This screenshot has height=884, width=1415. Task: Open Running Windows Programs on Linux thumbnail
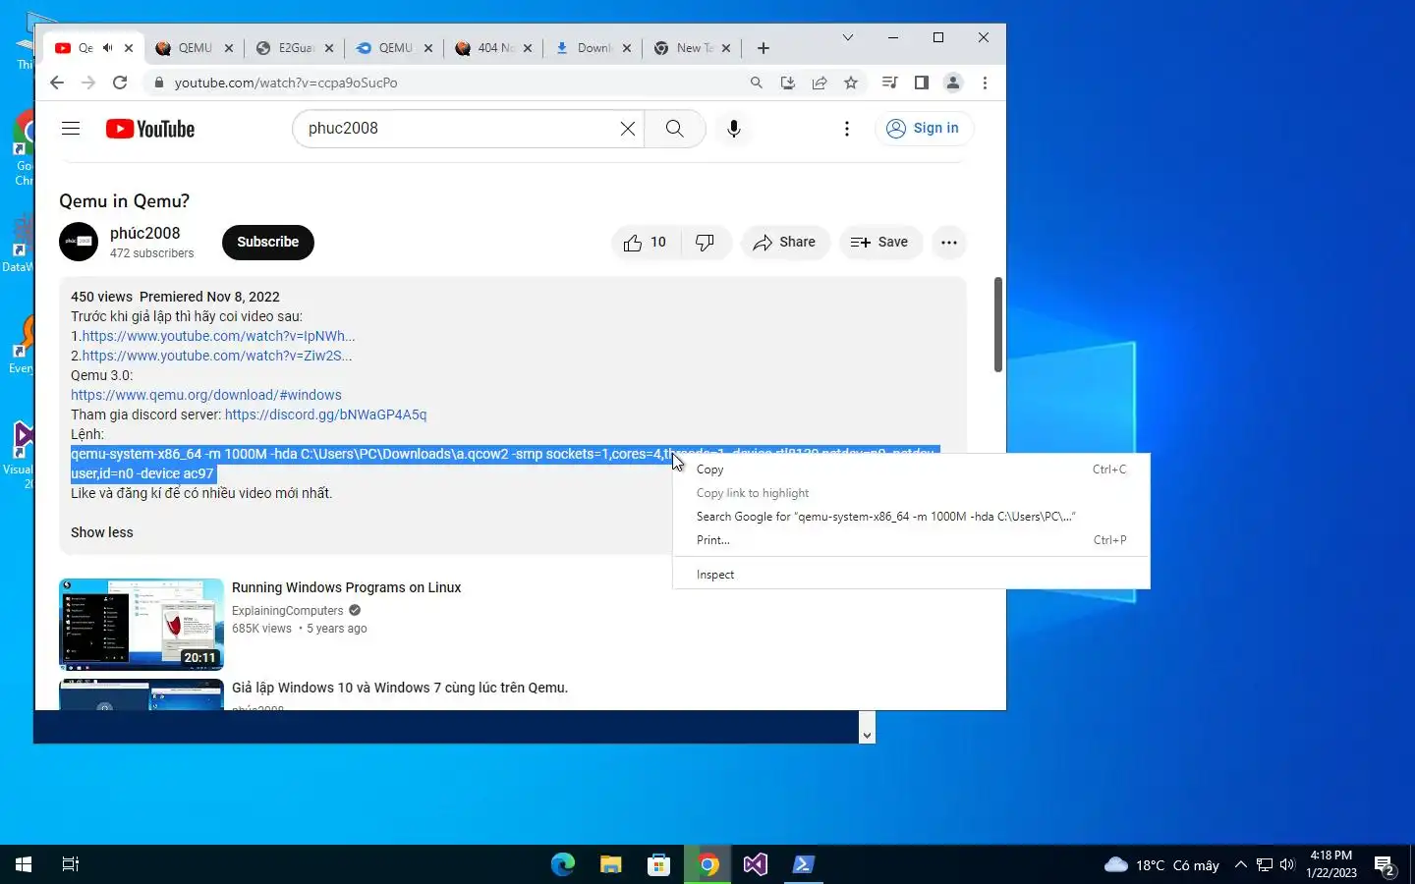pos(141,625)
